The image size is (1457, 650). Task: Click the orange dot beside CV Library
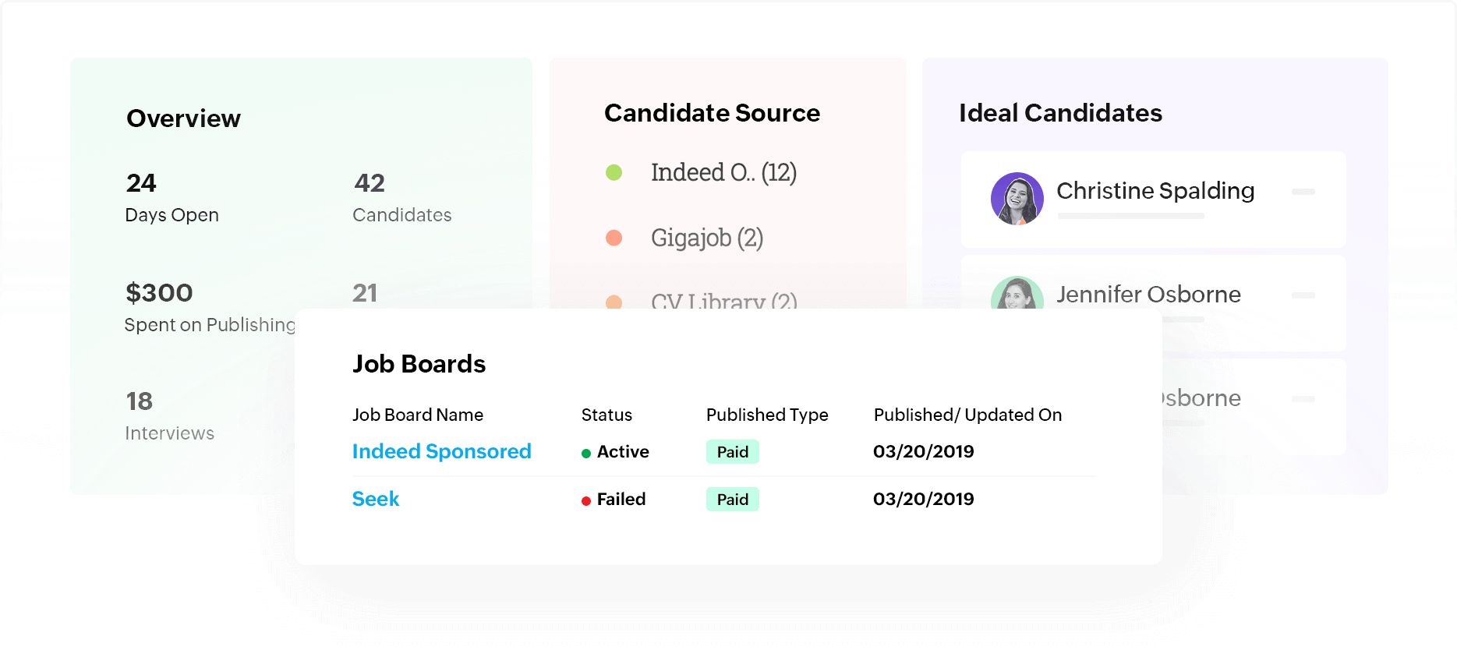pyautogui.click(x=614, y=301)
